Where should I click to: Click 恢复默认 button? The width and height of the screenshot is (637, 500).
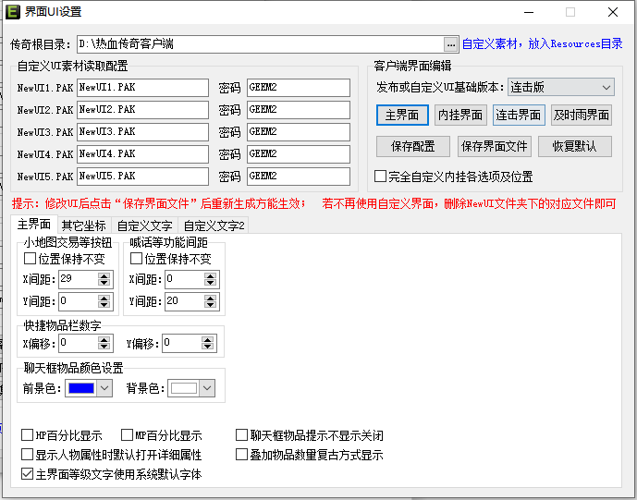click(574, 146)
